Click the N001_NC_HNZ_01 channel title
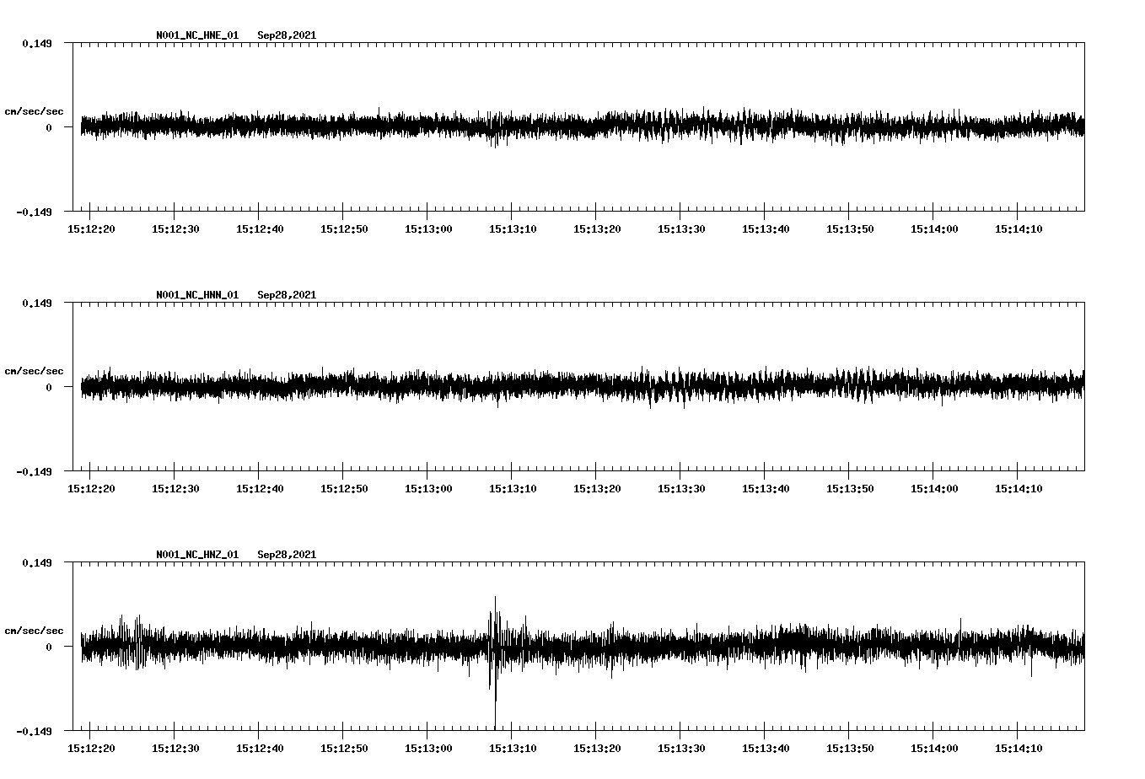The image size is (1145, 779). (x=197, y=555)
